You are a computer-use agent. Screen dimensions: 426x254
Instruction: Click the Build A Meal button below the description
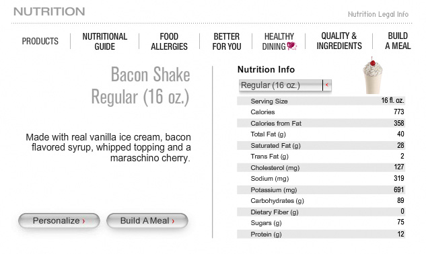[x=147, y=220]
